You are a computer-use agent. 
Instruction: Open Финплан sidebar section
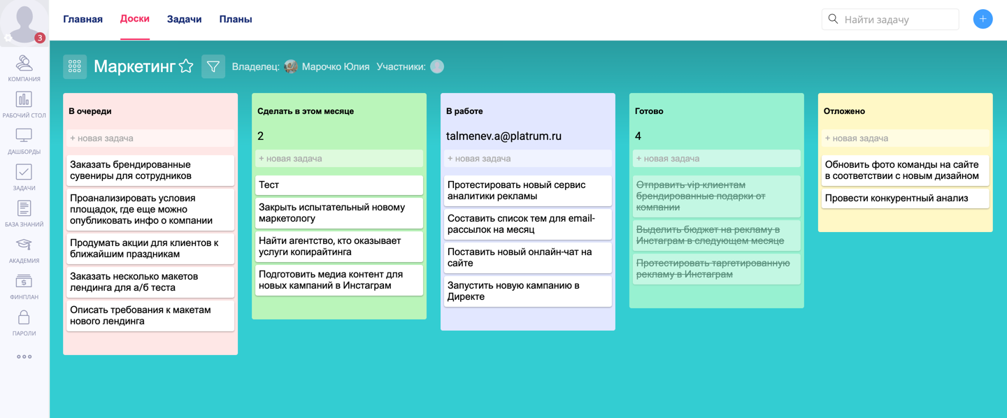[x=24, y=285]
